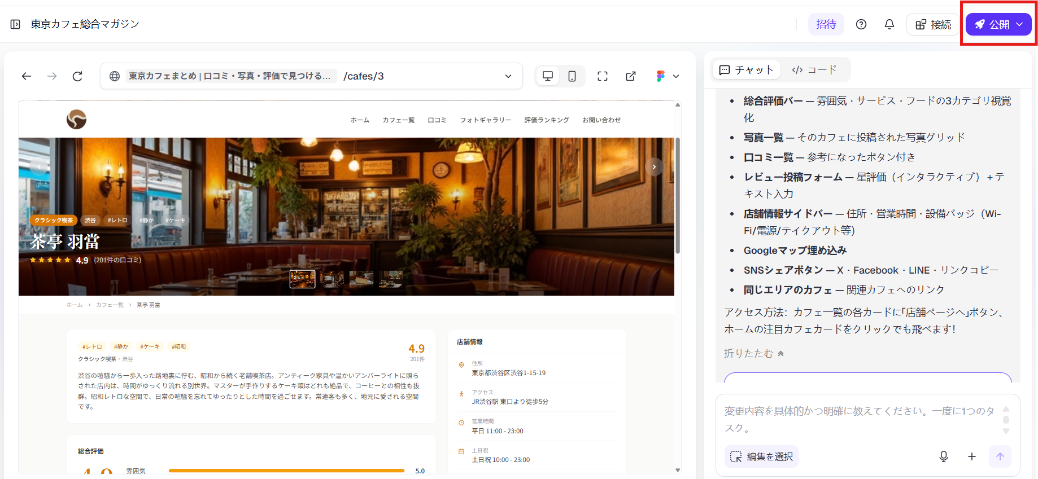Expand the page URL dropdown chevron
The width and height of the screenshot is (1038, 479).
508,76
